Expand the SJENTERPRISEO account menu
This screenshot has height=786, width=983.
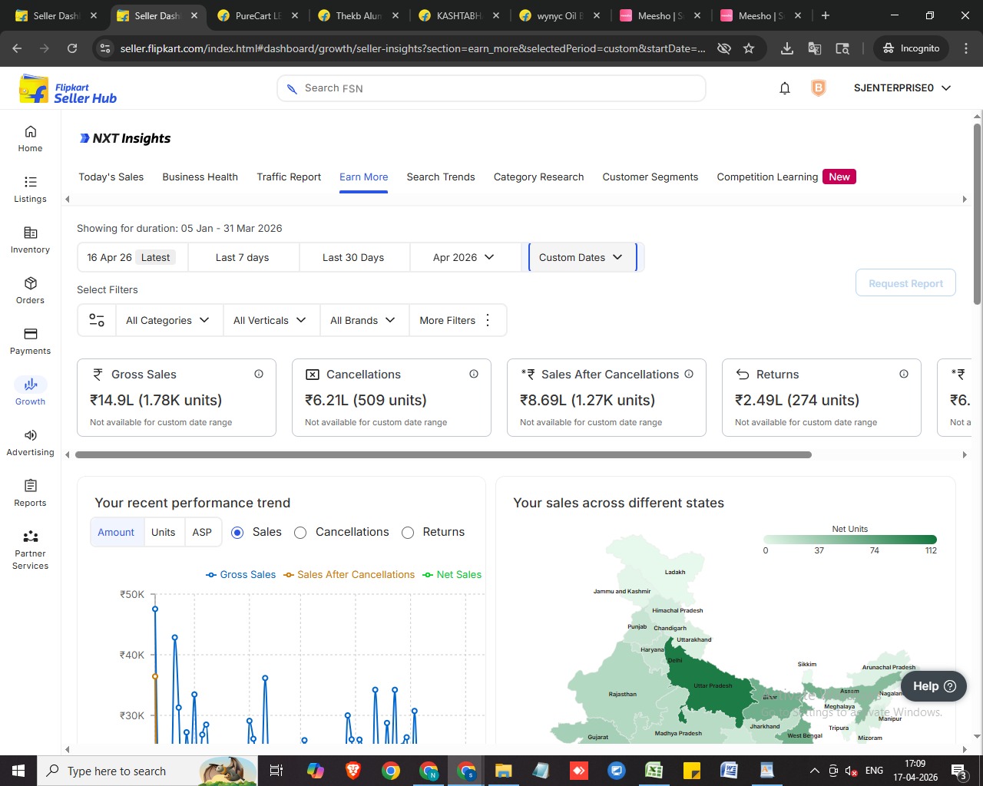coord(902,88)
